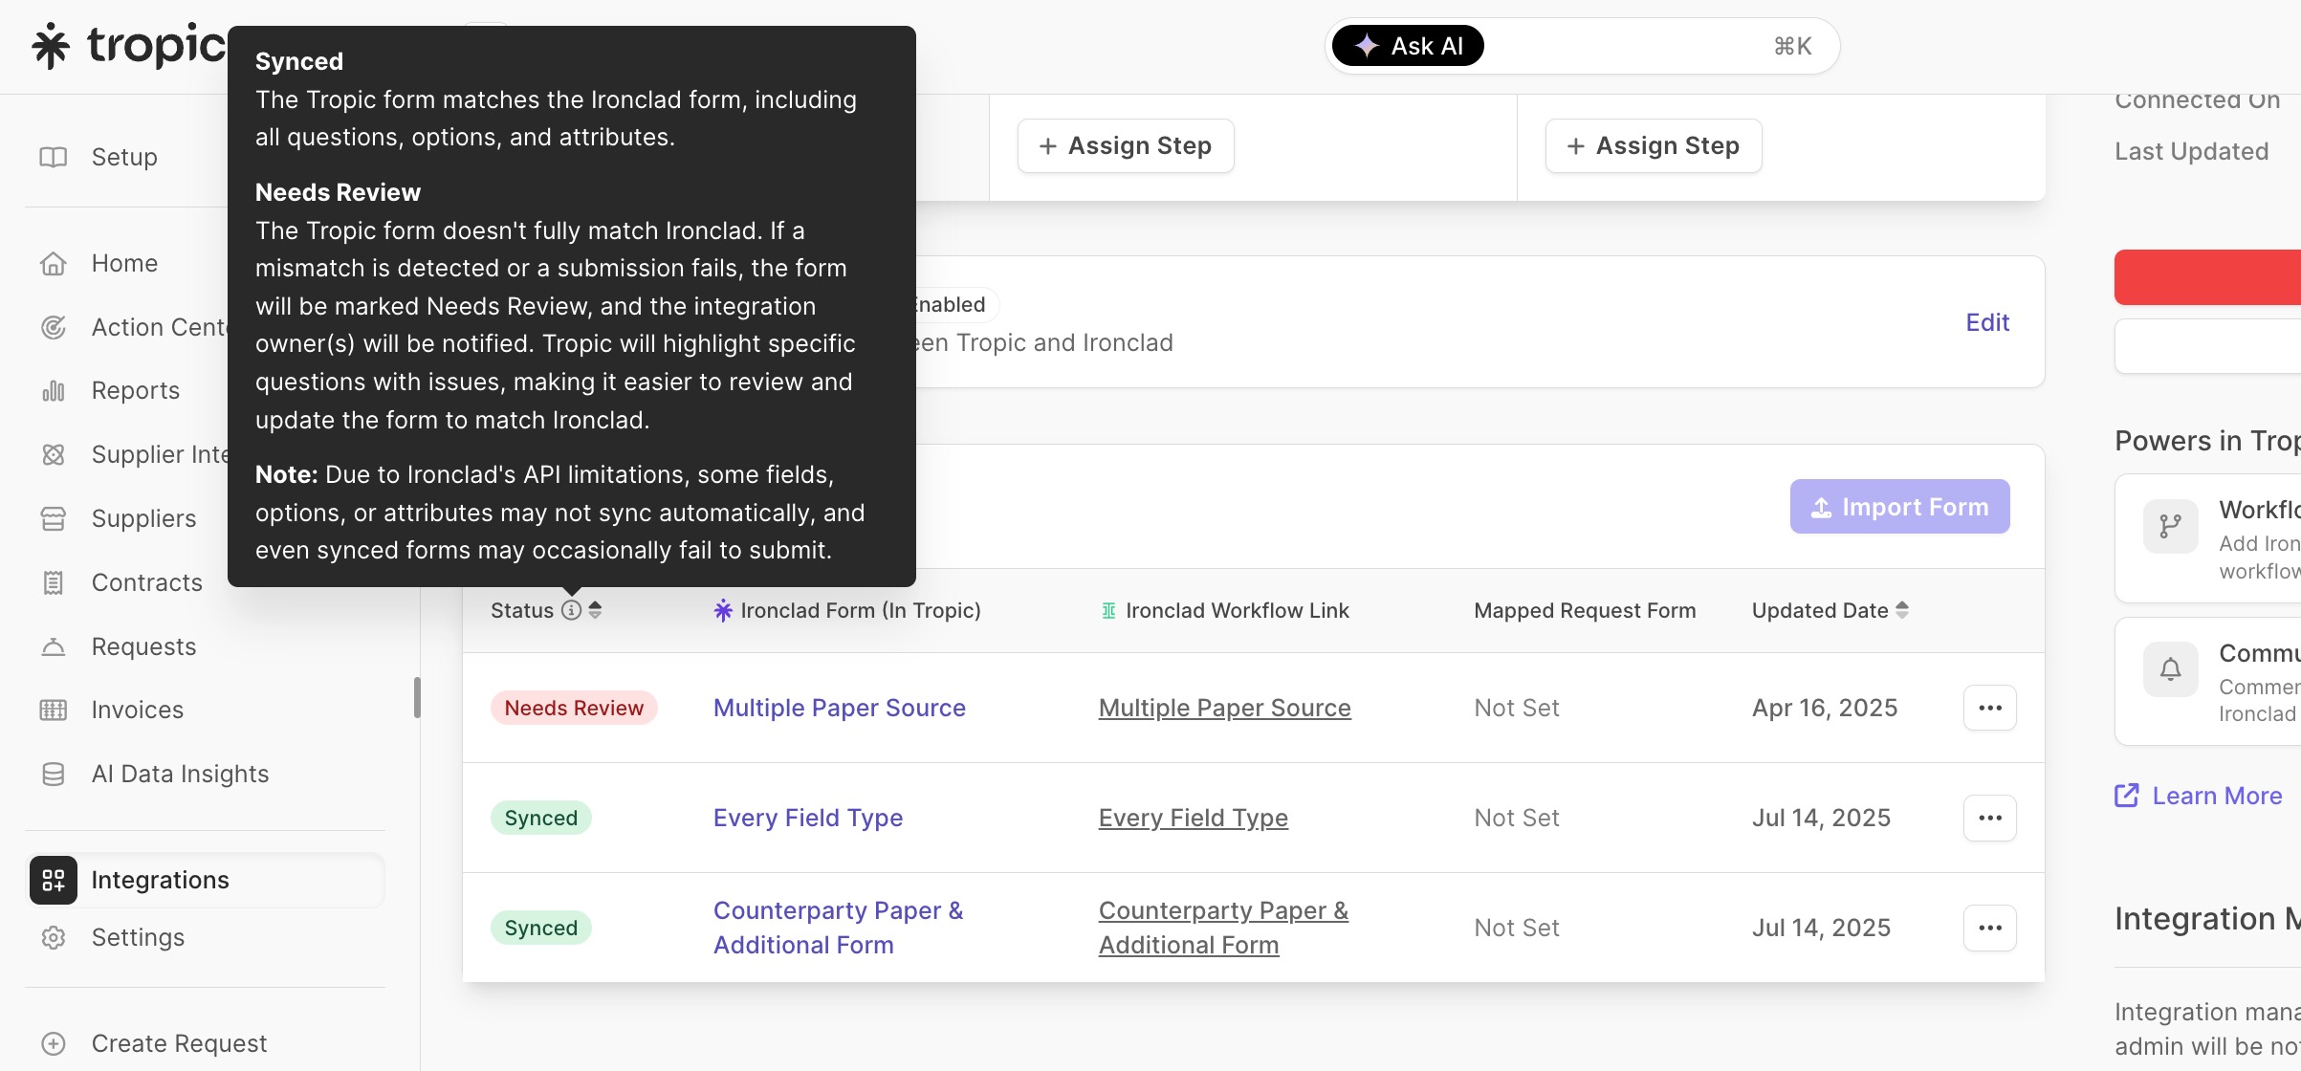The image size is (2301, 1071).
Task: Open the Every Field Type workflow link
Action: 1193,818
